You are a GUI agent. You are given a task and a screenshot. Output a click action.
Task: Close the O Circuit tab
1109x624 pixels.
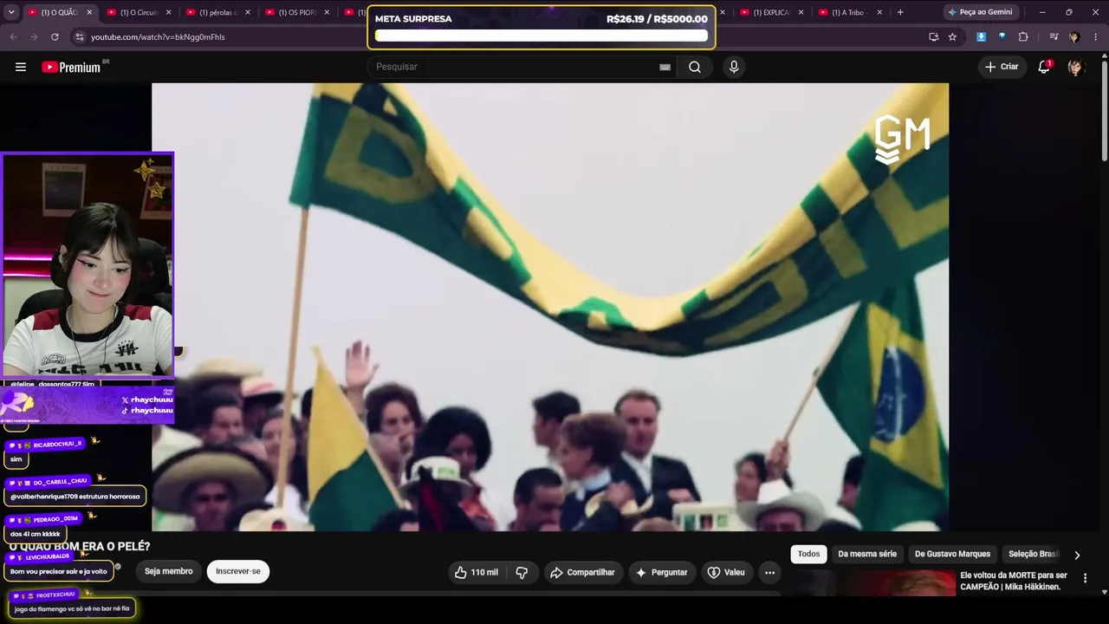pyautogui.click(x=168, y=12)
